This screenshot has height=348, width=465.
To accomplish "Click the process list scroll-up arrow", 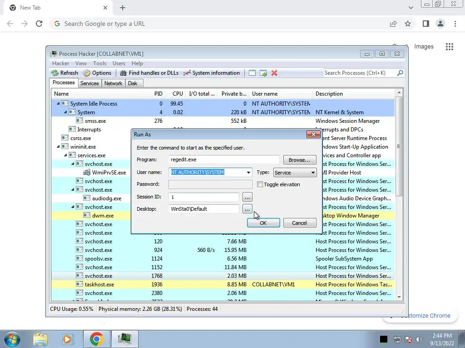I will pos(399,92).
